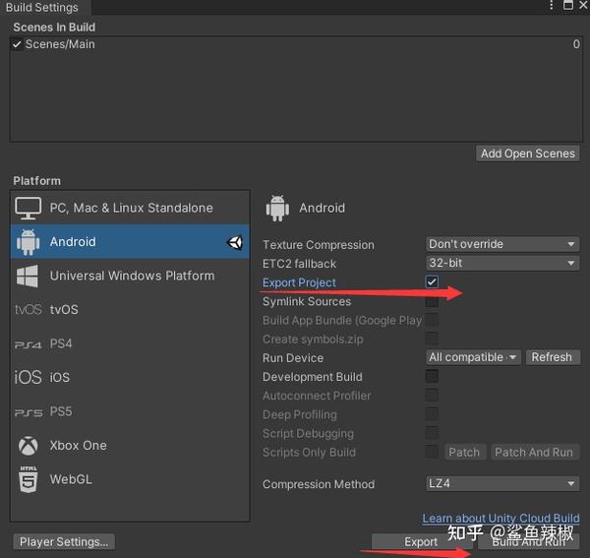Close the Build Settings window
Image resolution: width=590 pixels, height=558 pixels.
click(583, 5)
